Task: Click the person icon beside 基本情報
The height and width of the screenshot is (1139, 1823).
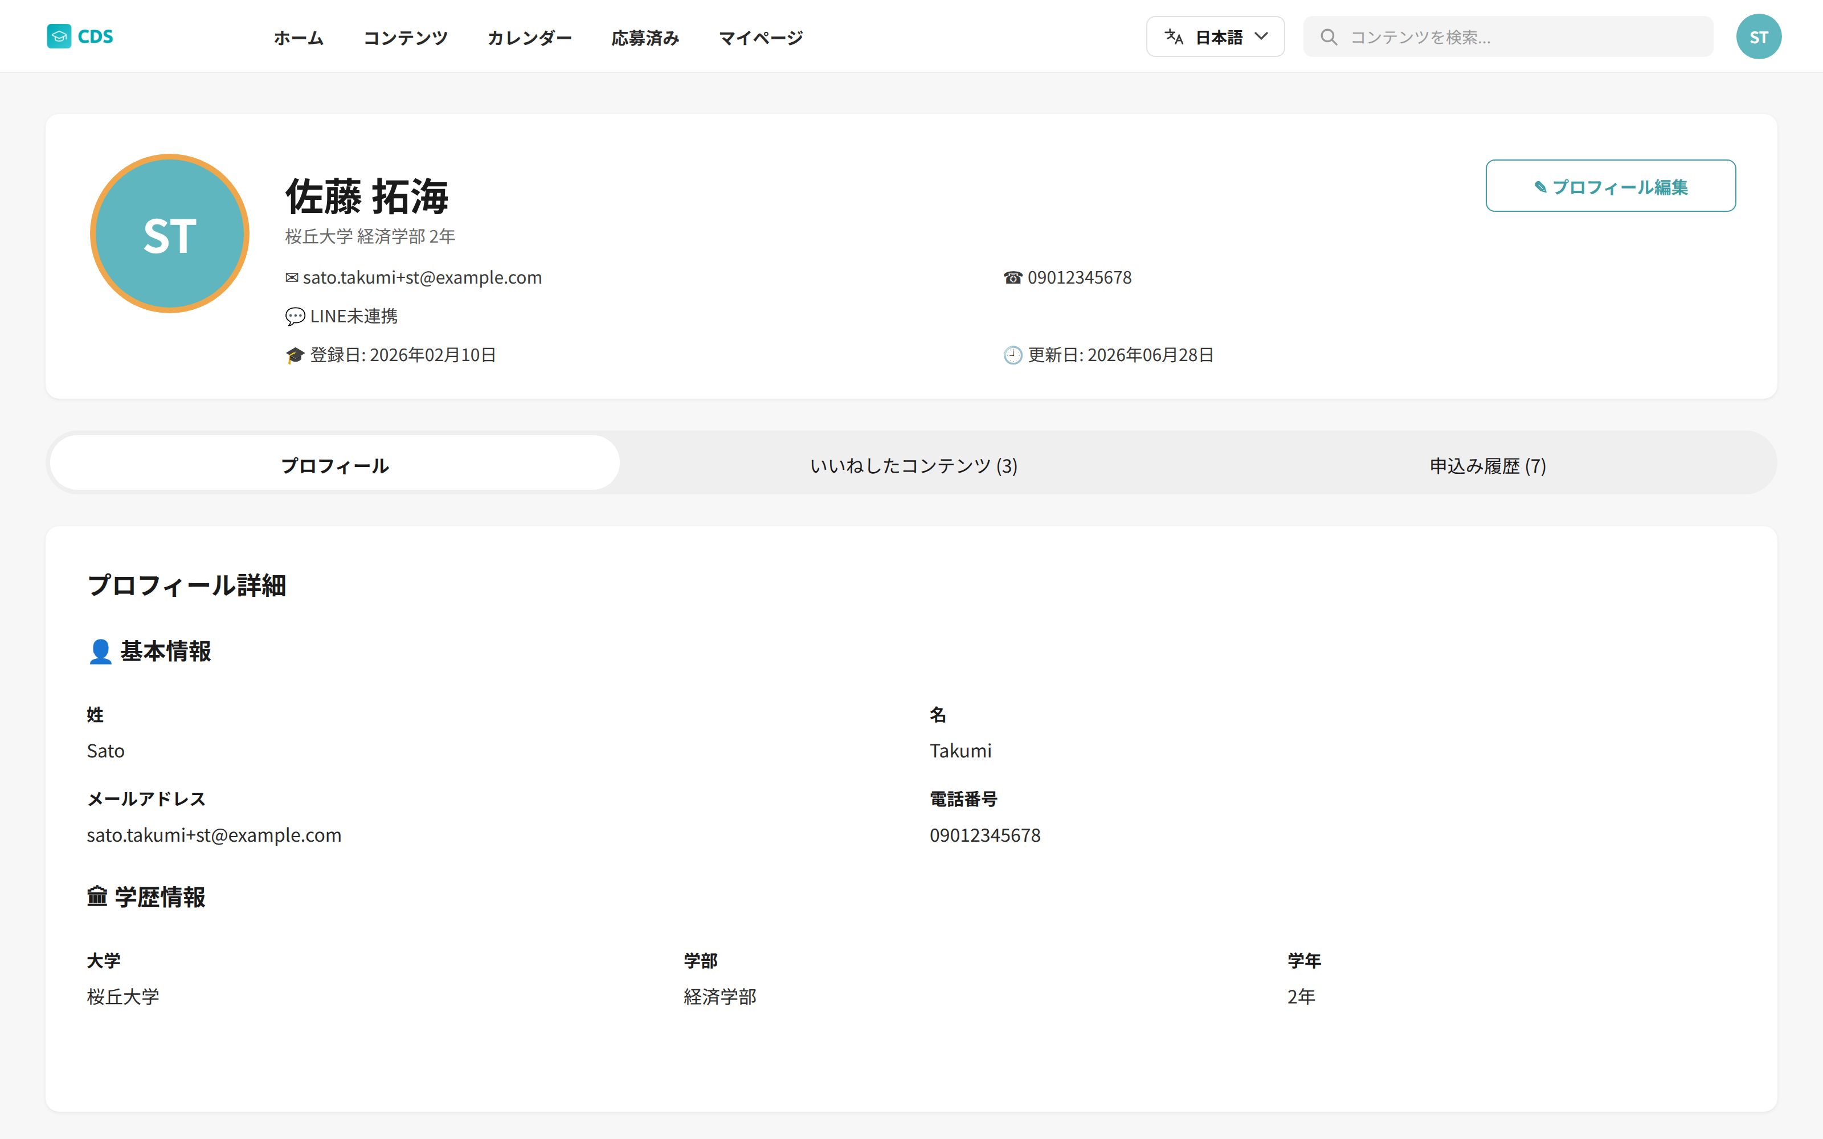Action: click(100, 652)
